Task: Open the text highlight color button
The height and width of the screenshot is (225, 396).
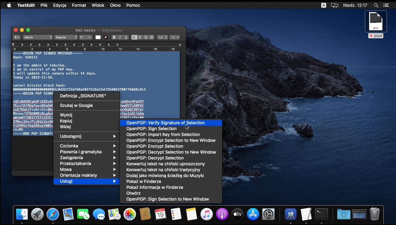Action: pyautogui.click(x=106, y=37)
